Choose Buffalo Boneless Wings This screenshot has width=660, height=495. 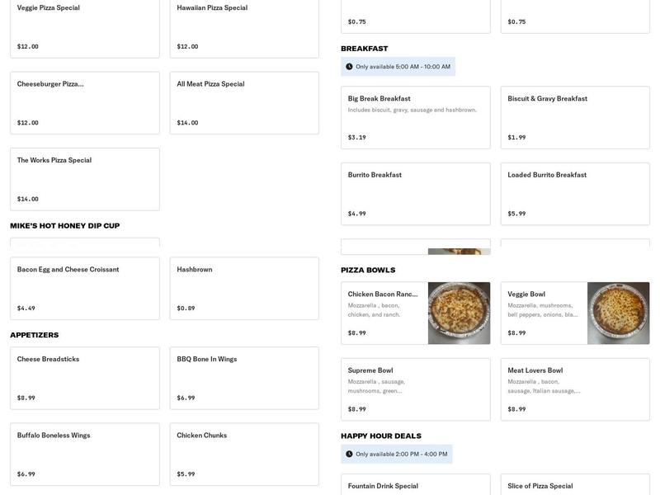[x=84, y=454]
